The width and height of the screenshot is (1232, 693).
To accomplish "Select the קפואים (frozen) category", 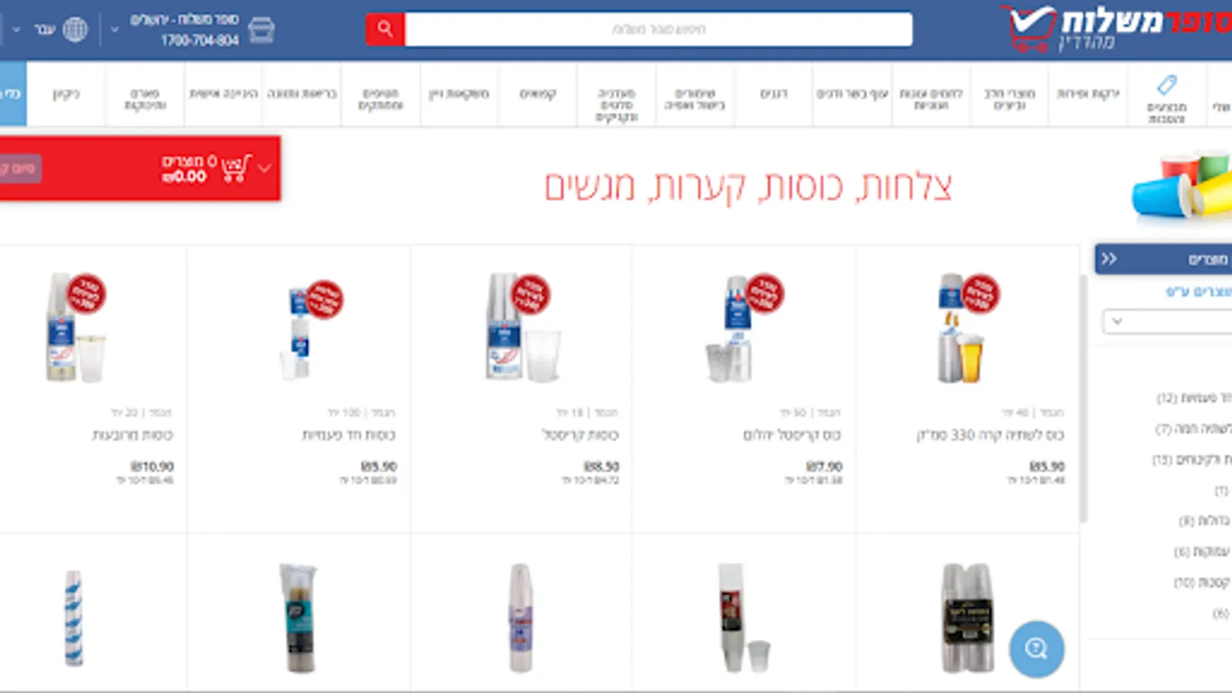I will coord(537,94).
